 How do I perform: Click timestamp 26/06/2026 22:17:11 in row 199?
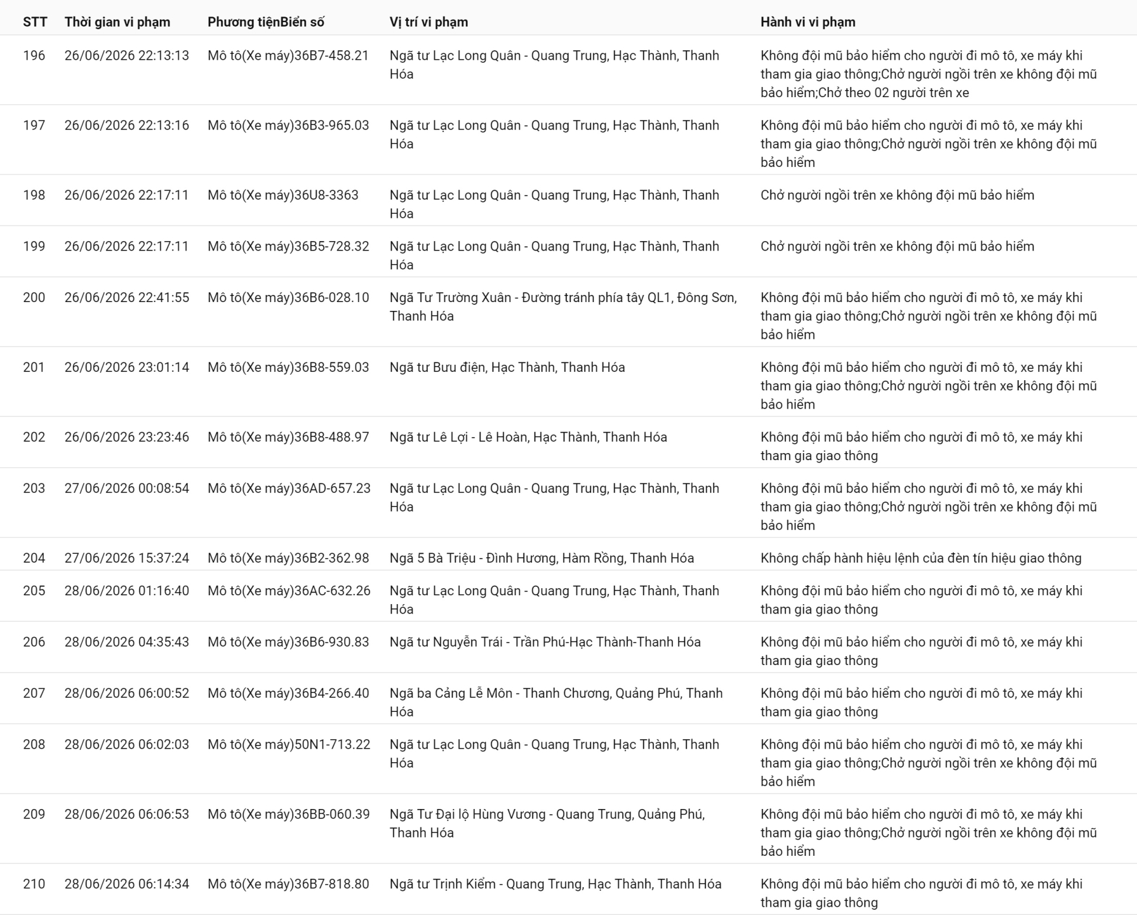click(127, 246)
